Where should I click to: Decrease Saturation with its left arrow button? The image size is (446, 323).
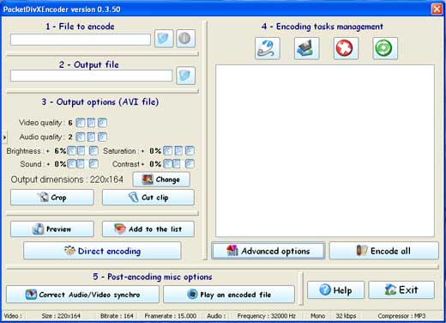(x=167, y=150)
